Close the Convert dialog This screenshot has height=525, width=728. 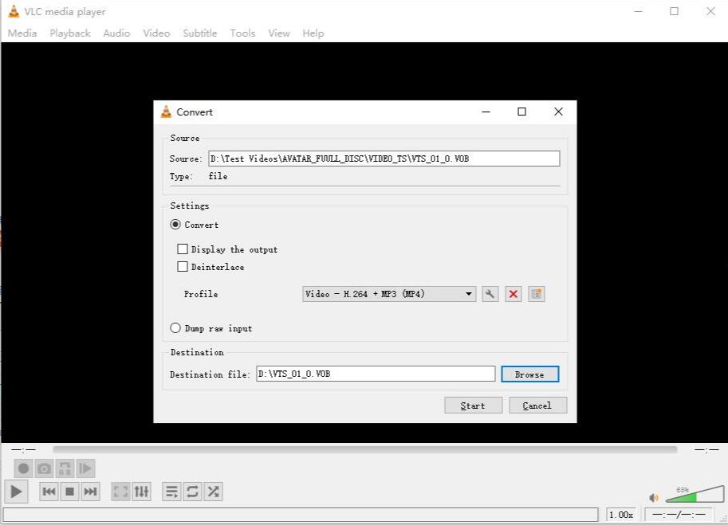coord(558,112)
